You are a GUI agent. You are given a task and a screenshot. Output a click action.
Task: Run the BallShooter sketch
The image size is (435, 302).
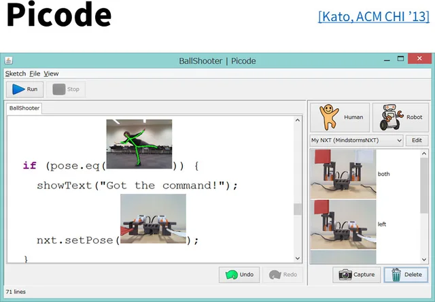pos(25,89)
